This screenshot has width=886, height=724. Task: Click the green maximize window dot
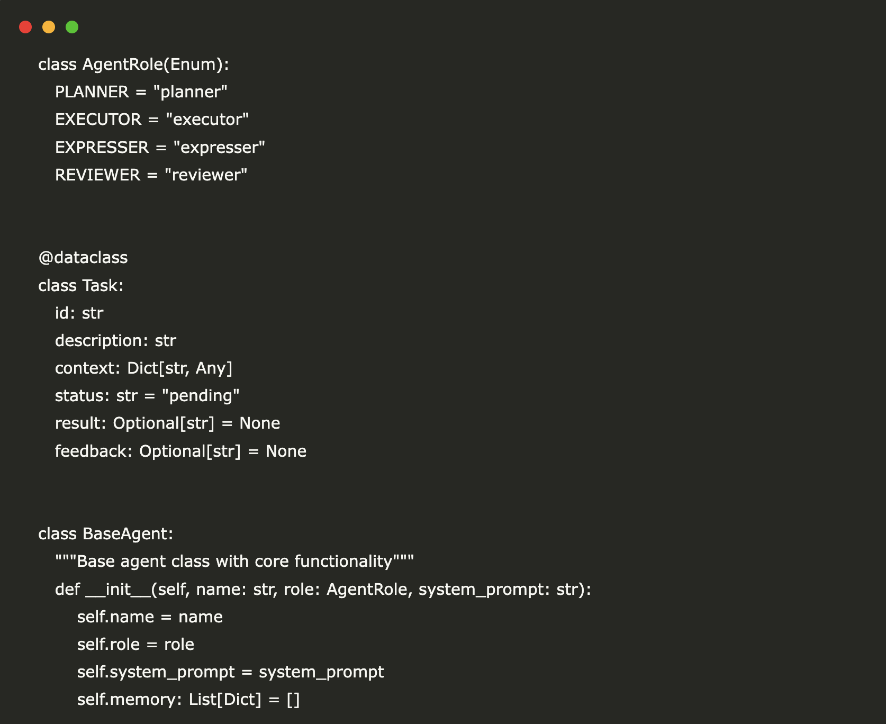tap(72, 27)
